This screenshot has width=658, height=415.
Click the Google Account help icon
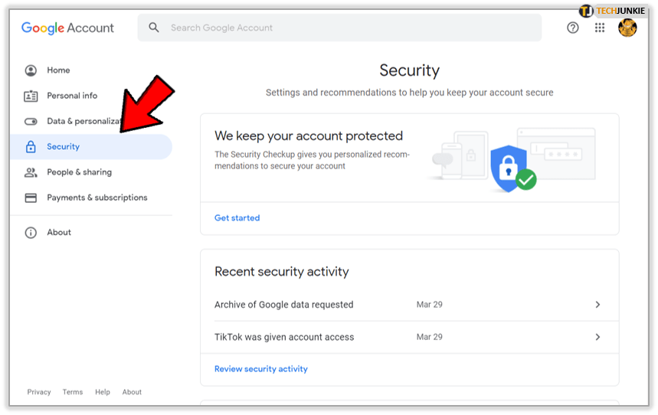pyautogui.click(x=572, y=28)
